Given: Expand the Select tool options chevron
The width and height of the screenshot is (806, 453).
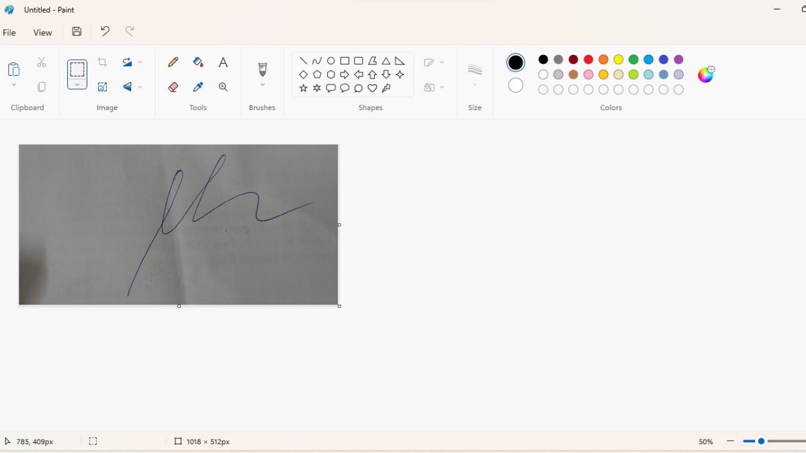Looking at the screenshot, I should 77,85.
